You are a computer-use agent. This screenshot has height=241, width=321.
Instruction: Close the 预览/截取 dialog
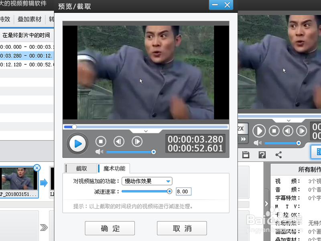pos(227,5)
